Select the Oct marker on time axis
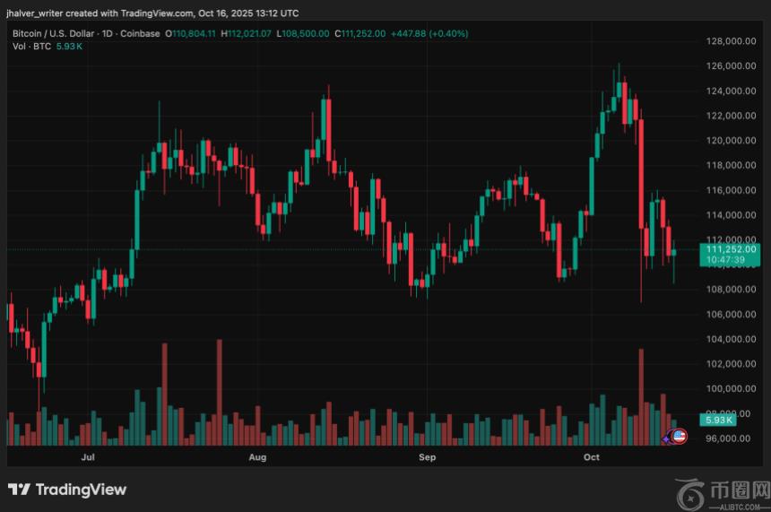 coord(591,457)
